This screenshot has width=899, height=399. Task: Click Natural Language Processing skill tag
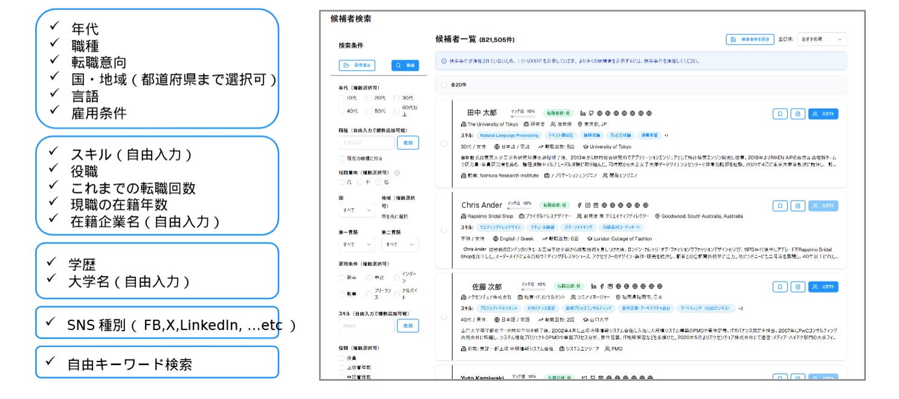509,135
